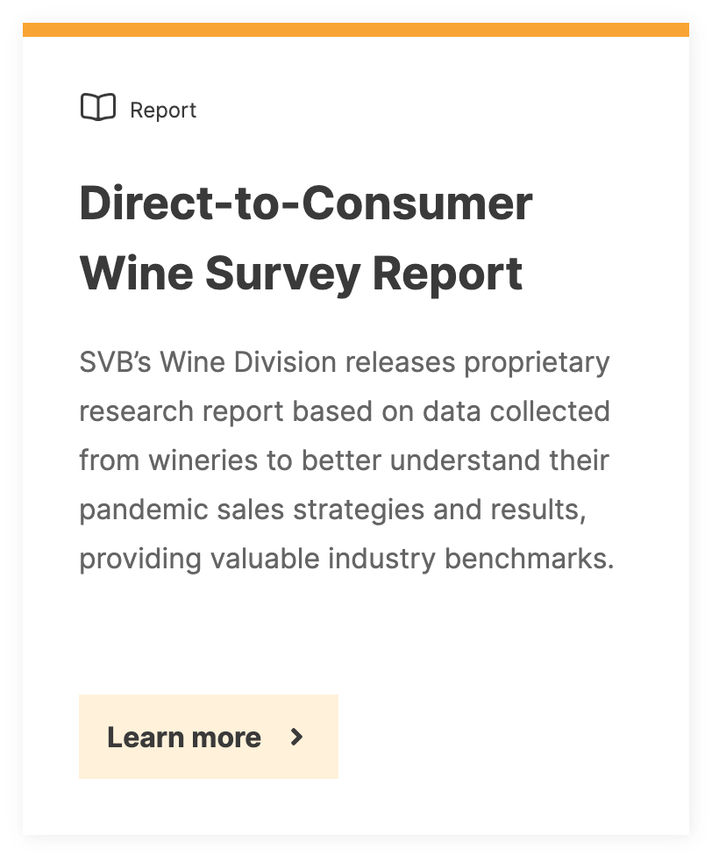Click the words data collected

click(x=516, y=411)
